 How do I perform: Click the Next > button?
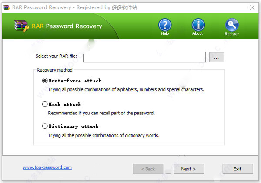coord(188,169)
